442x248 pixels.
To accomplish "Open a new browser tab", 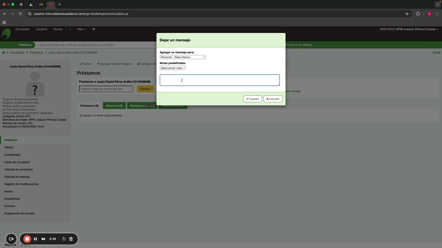I will click(x=59, y=4).
